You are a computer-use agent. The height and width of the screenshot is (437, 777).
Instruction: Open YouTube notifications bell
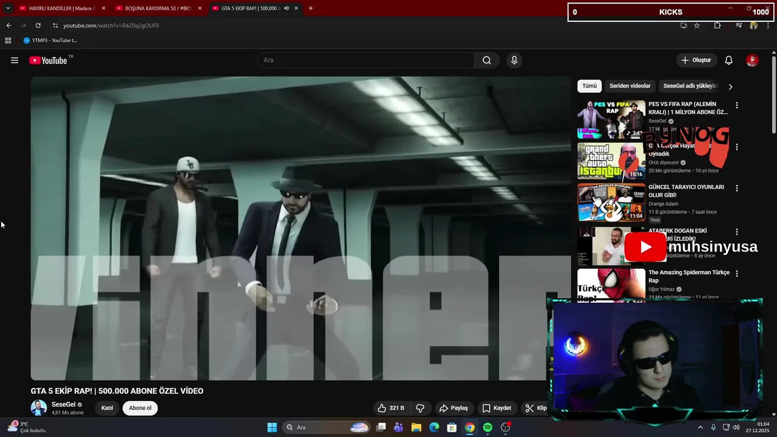point(729,60)
